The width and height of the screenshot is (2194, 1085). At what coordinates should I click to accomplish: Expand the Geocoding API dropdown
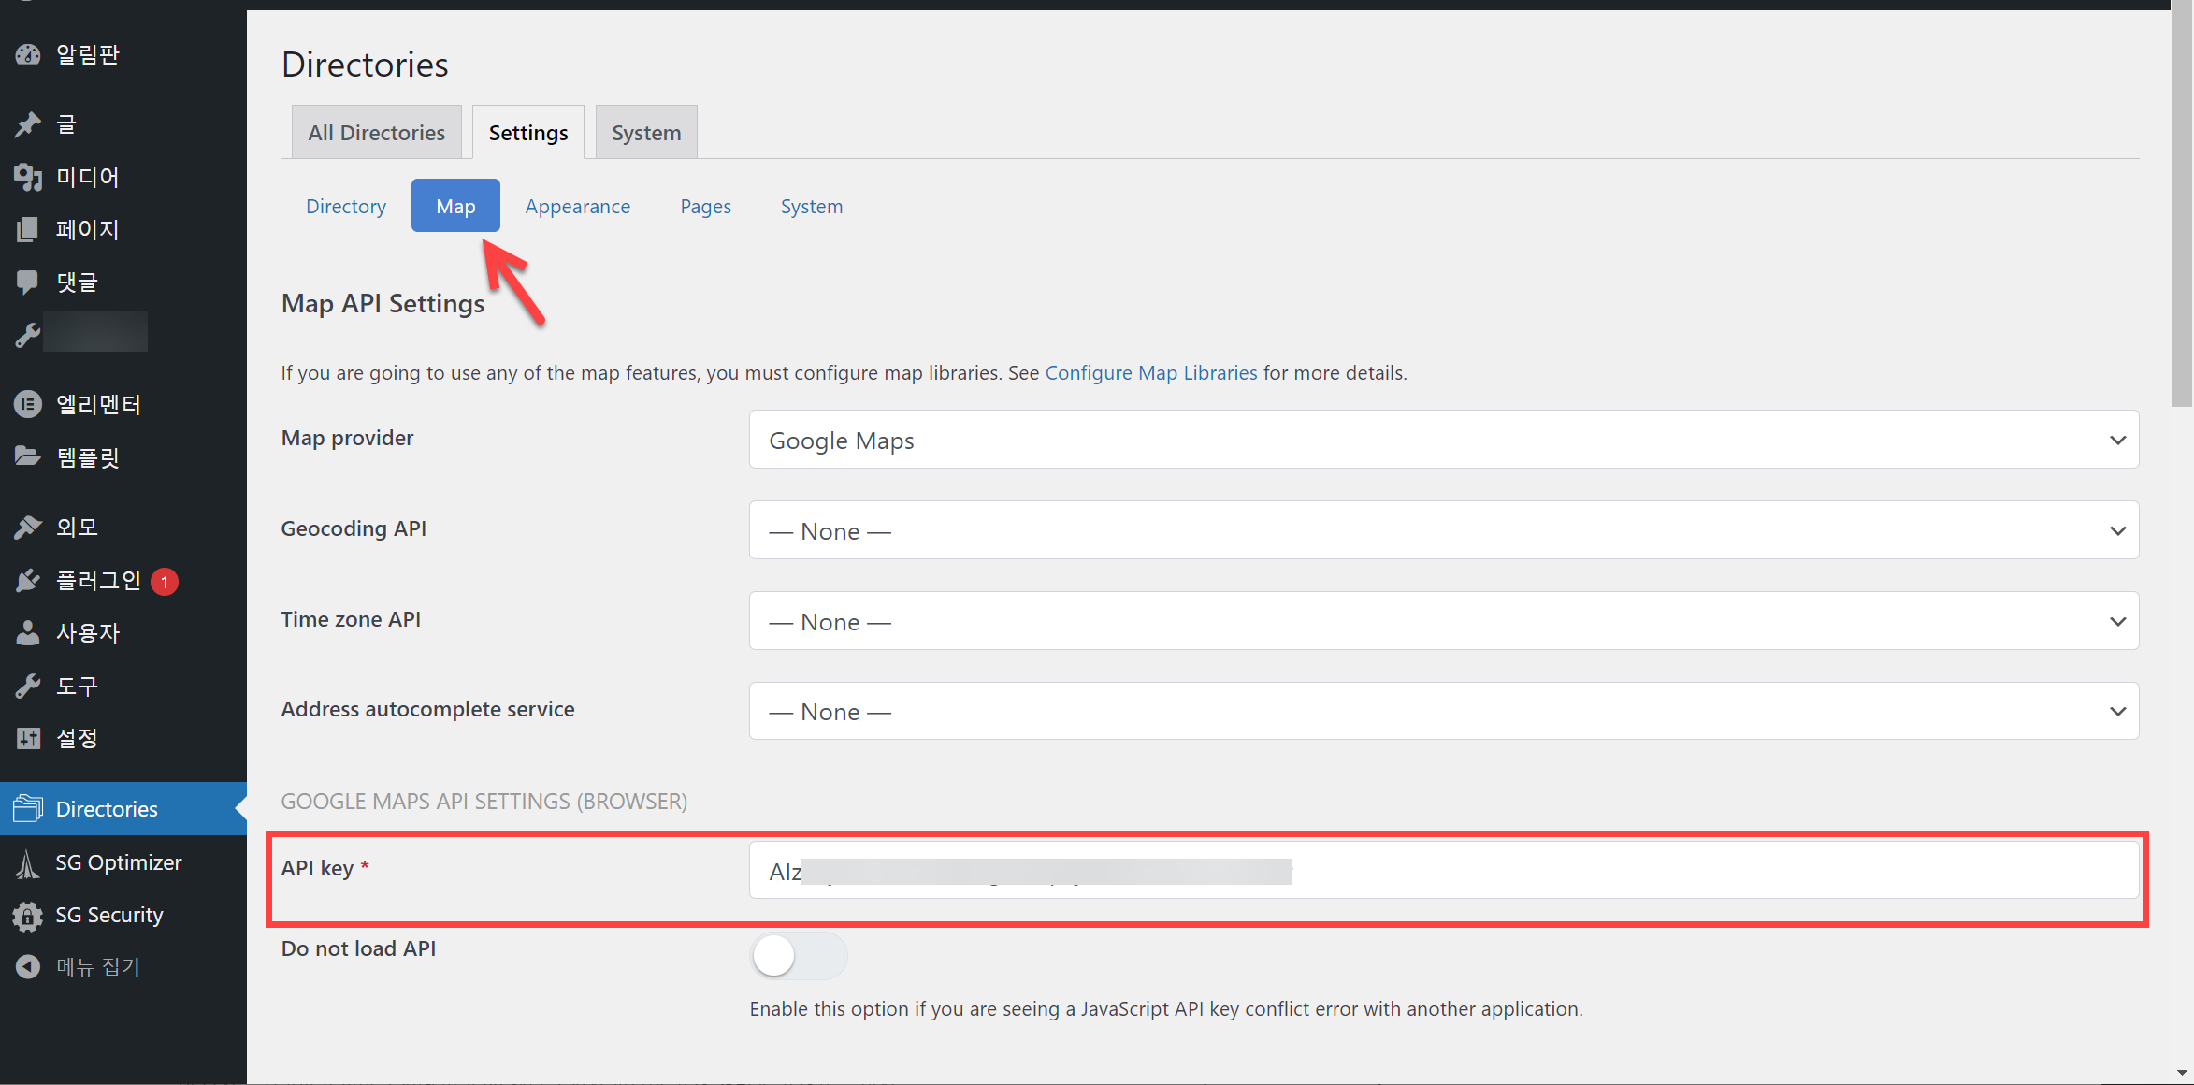(1443, 530)
